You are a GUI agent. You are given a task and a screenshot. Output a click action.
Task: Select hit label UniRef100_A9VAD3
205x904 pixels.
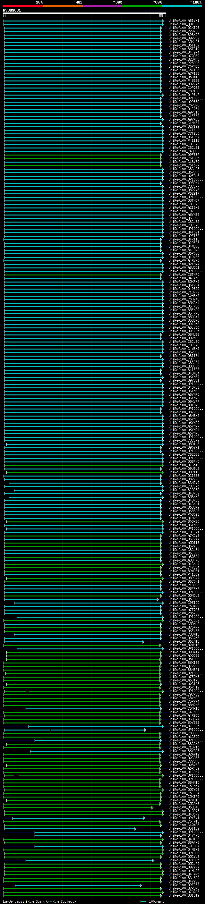pyautogui.click(x=184, y=120)
